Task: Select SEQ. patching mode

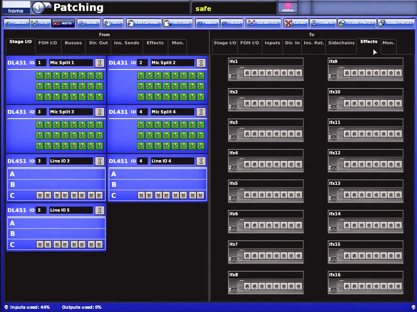Action: tap(40, 23)
